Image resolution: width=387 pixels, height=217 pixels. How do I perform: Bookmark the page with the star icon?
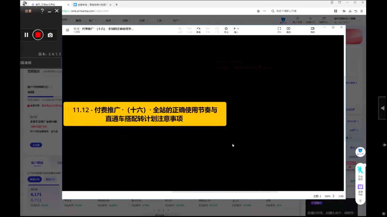pos(258,11)
